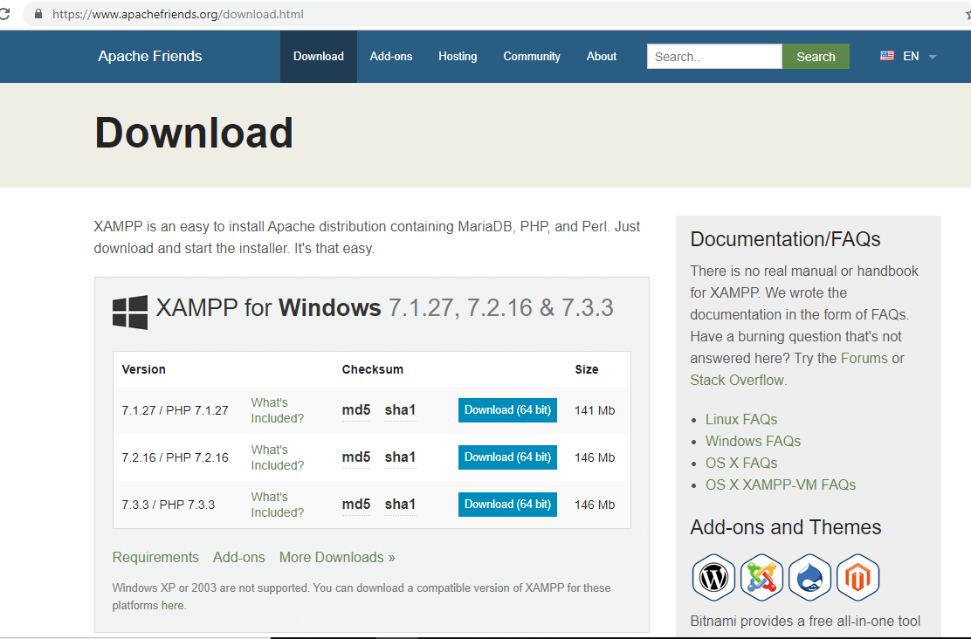
Task: Expand the EN language dropdown arrow
Action: tap(932, 57)
